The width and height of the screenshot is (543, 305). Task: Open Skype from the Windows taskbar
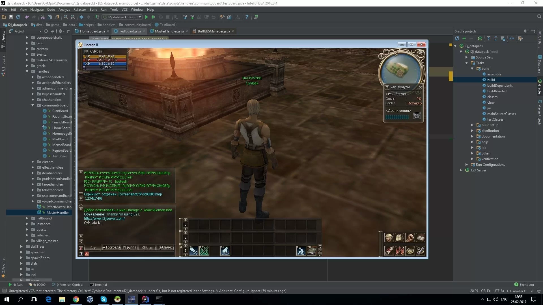pyautogui.click(x=104, y=299)
